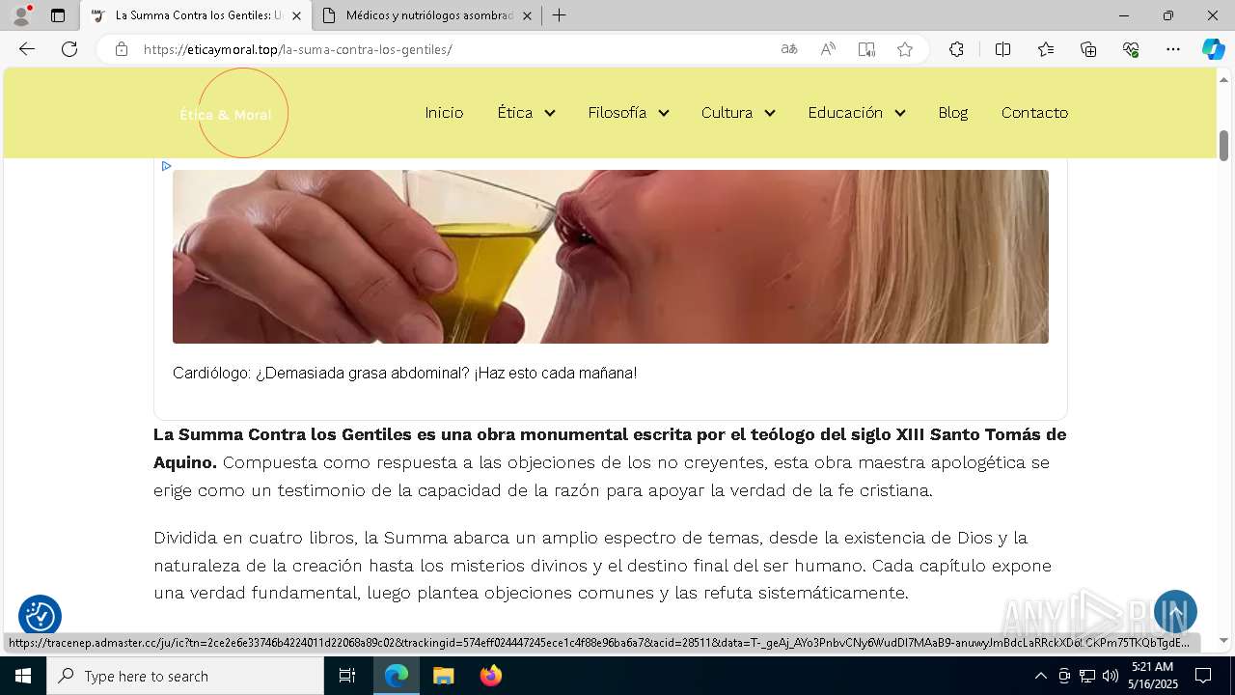Open the Extensions menu
1235x695 pixels.
point(956,49)
